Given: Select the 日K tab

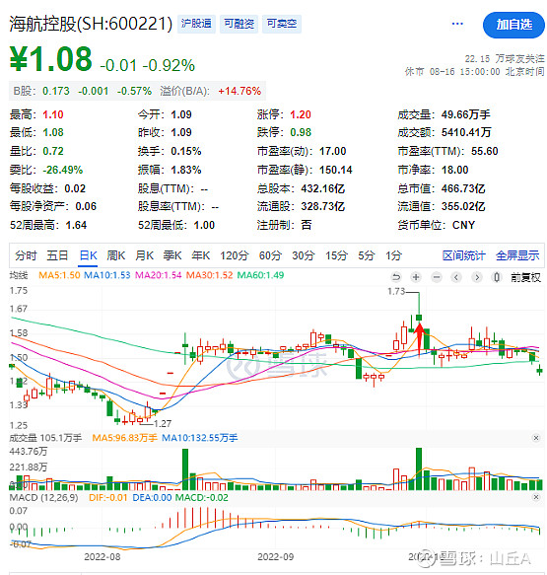Looking at the screenshot, I should 89,255.
